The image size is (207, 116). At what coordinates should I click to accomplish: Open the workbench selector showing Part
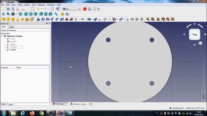tap(71, 9)
